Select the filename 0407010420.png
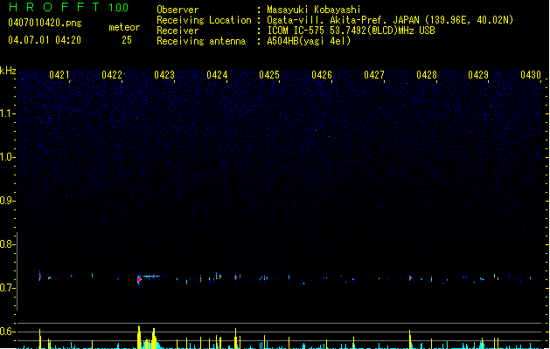The height and width of the screenshot is (349, 550). (x=45, y=23)
